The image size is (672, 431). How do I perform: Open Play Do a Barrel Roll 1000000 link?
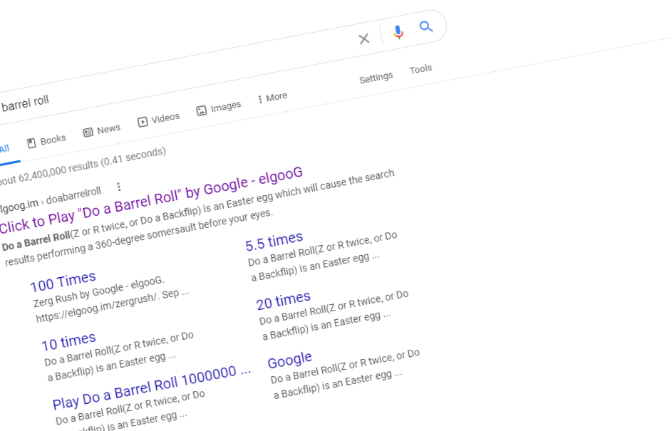152,388
